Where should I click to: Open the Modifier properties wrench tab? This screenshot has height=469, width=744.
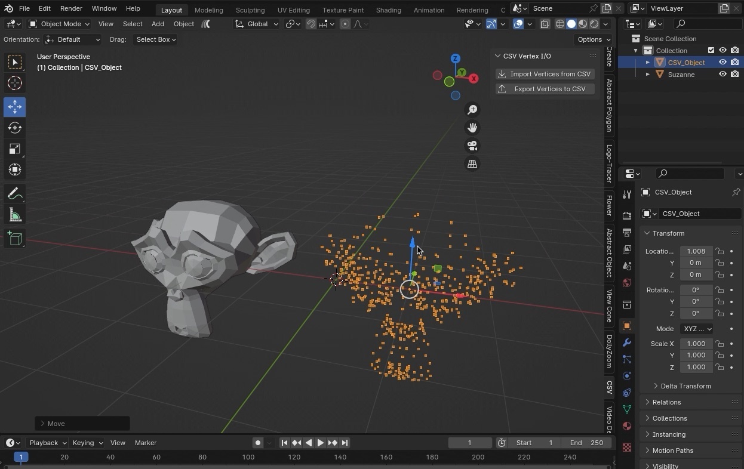pos(626,343)
